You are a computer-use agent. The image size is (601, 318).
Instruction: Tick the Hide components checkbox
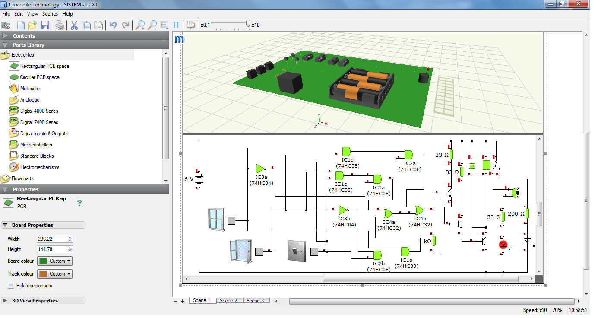tap(10, 286)
